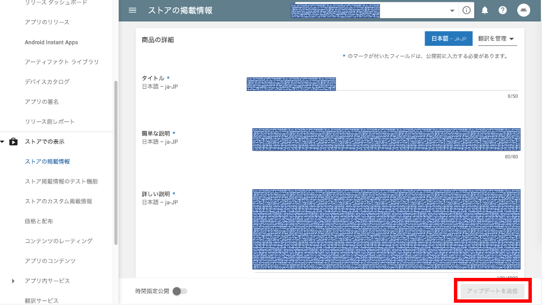Open the 翻訳を管理 dropdown

(x=496, y=39)
